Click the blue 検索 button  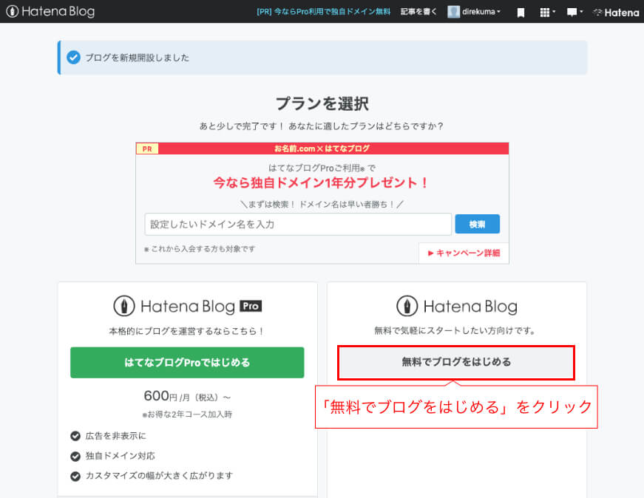[x=477, y=224]
